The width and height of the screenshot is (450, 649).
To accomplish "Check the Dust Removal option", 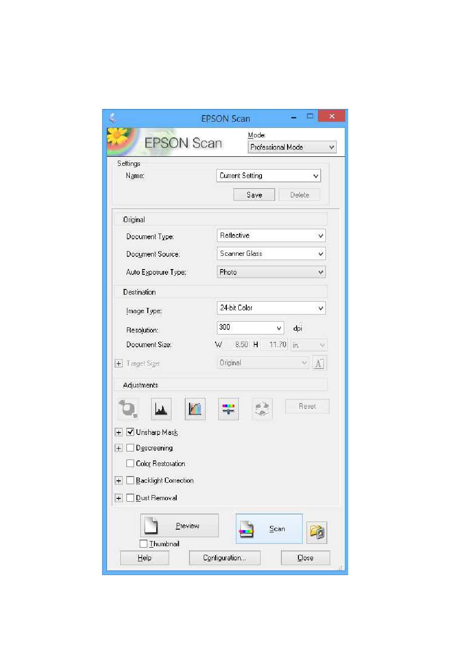I will click(130, 498).
